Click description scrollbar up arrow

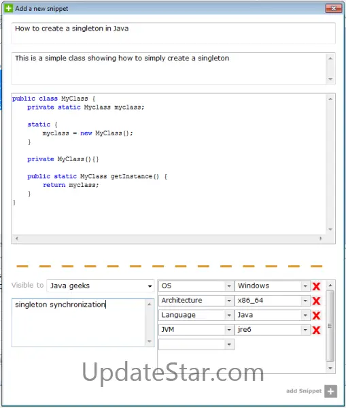pos(330,58)
